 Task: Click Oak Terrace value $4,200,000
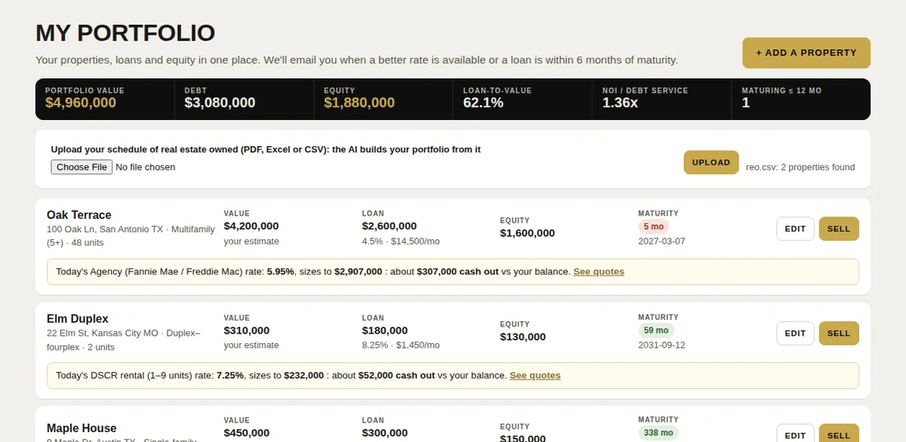pos(251,226)
